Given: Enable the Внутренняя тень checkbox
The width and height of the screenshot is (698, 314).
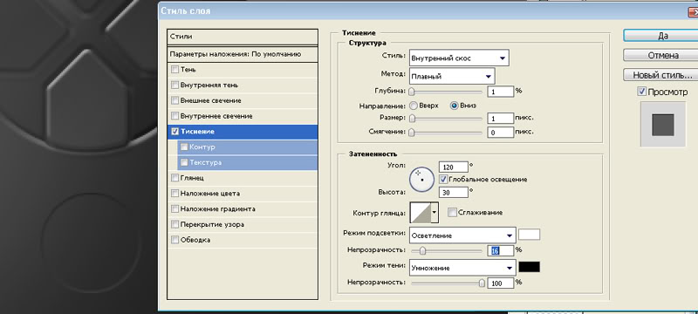Looking at the screenshot, I should (x=175, y=85).
